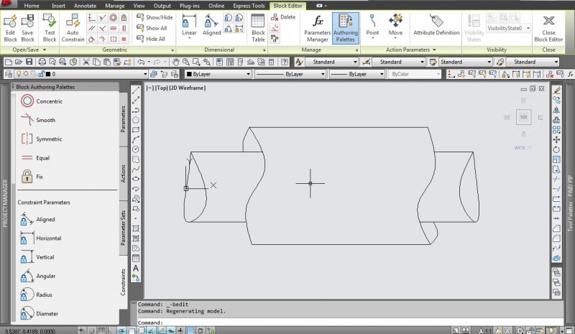Choose Diameter constraint parameter
Viewport: 575px width, 334px height.
point(40,313)
